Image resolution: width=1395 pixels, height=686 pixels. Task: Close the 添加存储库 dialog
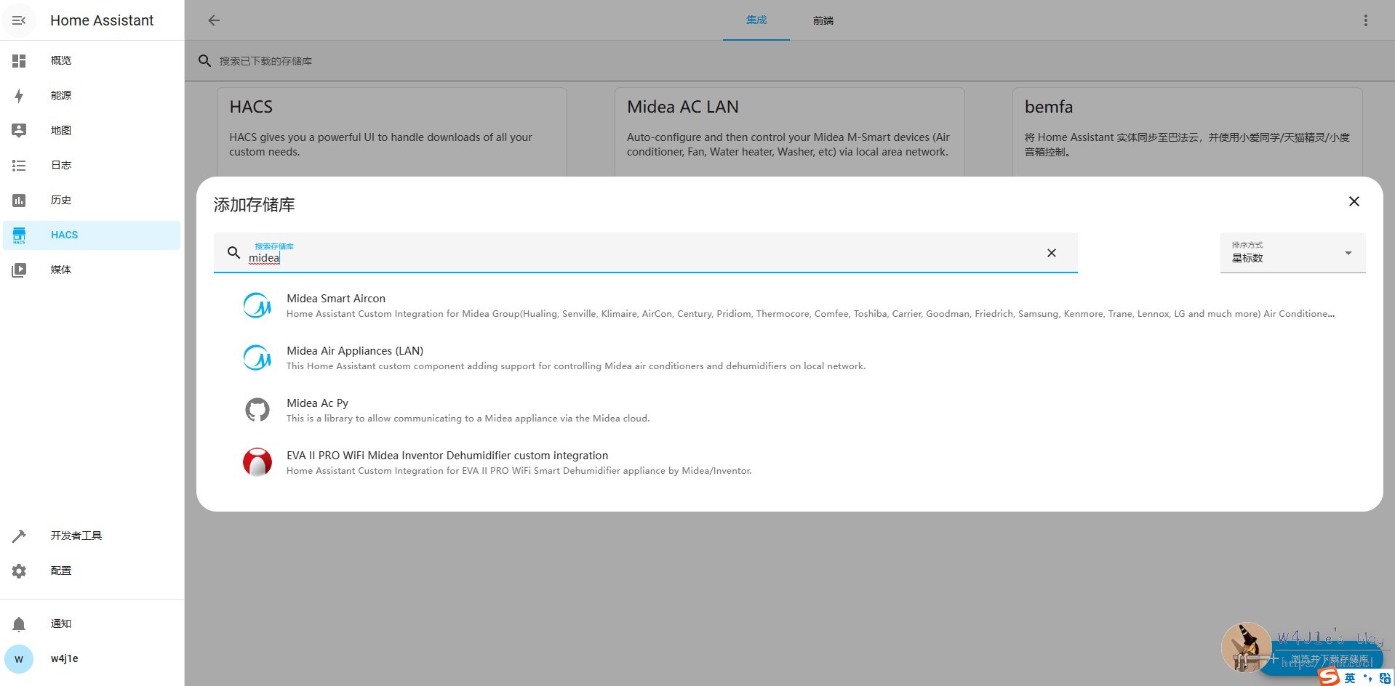point(1354,201)
